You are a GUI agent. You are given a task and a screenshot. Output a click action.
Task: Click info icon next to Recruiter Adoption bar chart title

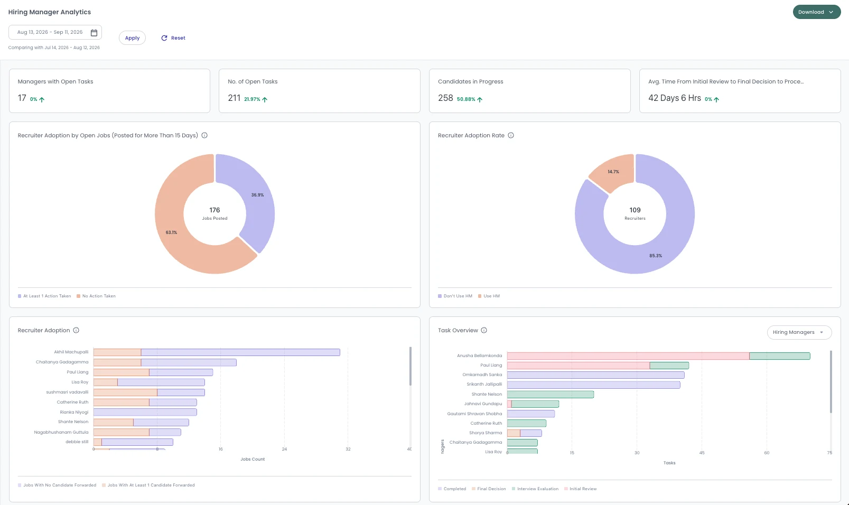tap(76, 331)
